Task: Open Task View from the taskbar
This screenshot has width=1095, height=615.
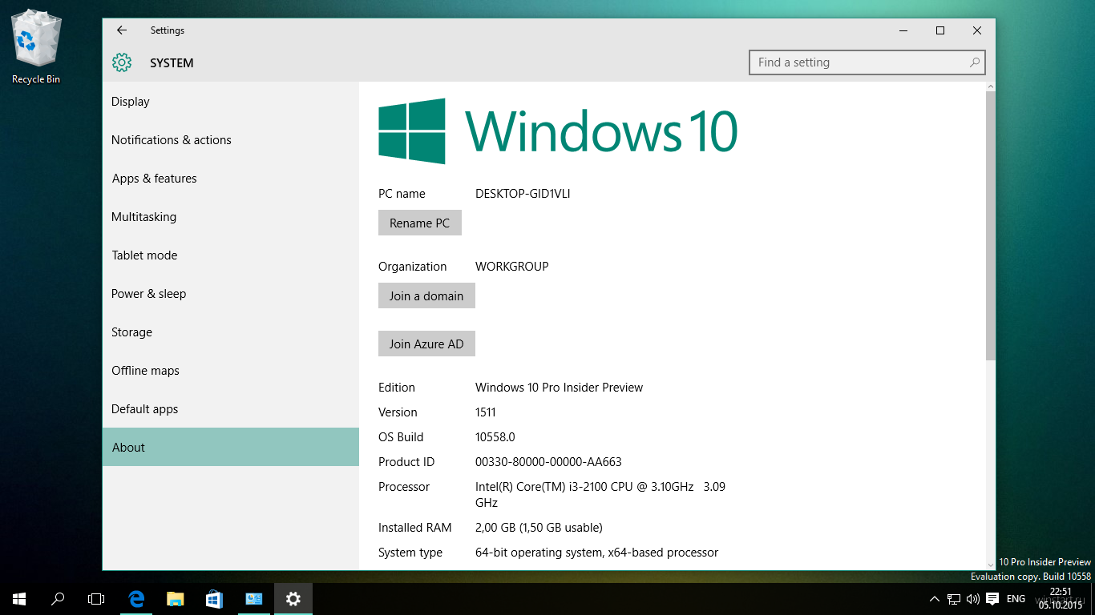Action: pyautogui.click(x=96, y=599)
